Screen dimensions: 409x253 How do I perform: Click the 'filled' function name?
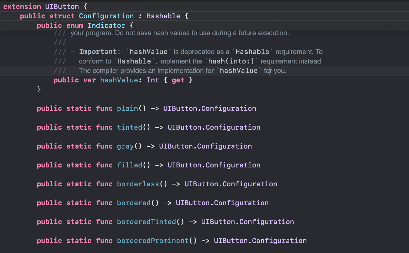coord(130,165)
